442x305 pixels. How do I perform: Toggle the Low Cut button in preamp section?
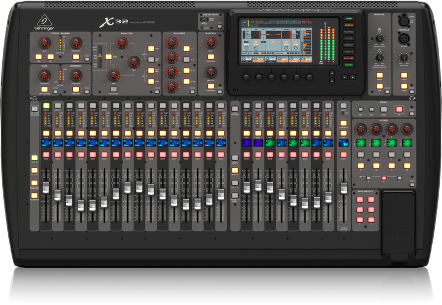click(77, 56)
